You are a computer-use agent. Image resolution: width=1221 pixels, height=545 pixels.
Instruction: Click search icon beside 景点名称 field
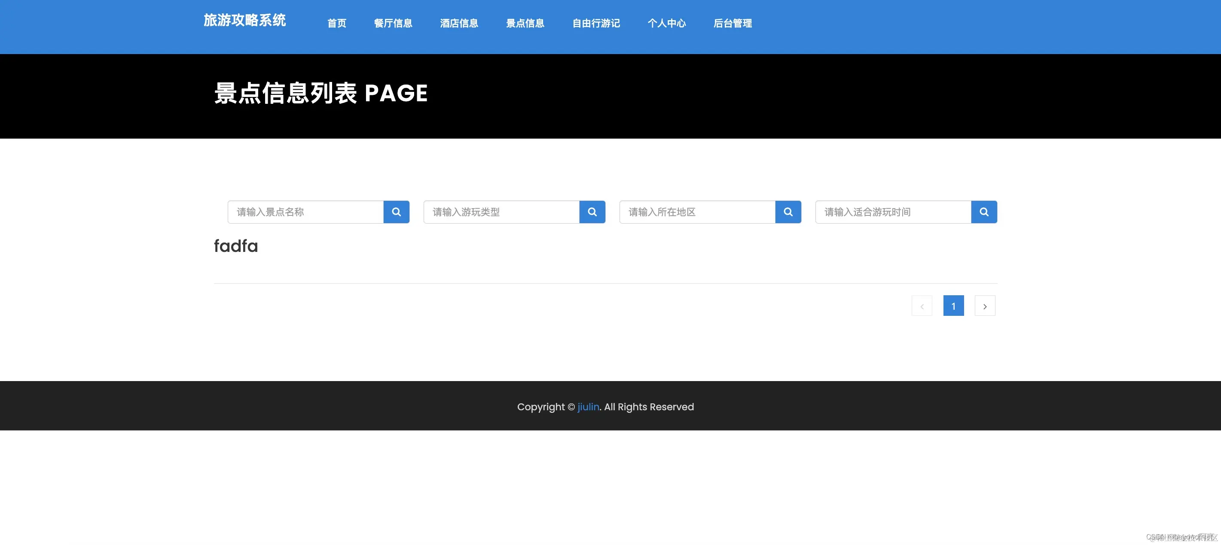[396, 212]
